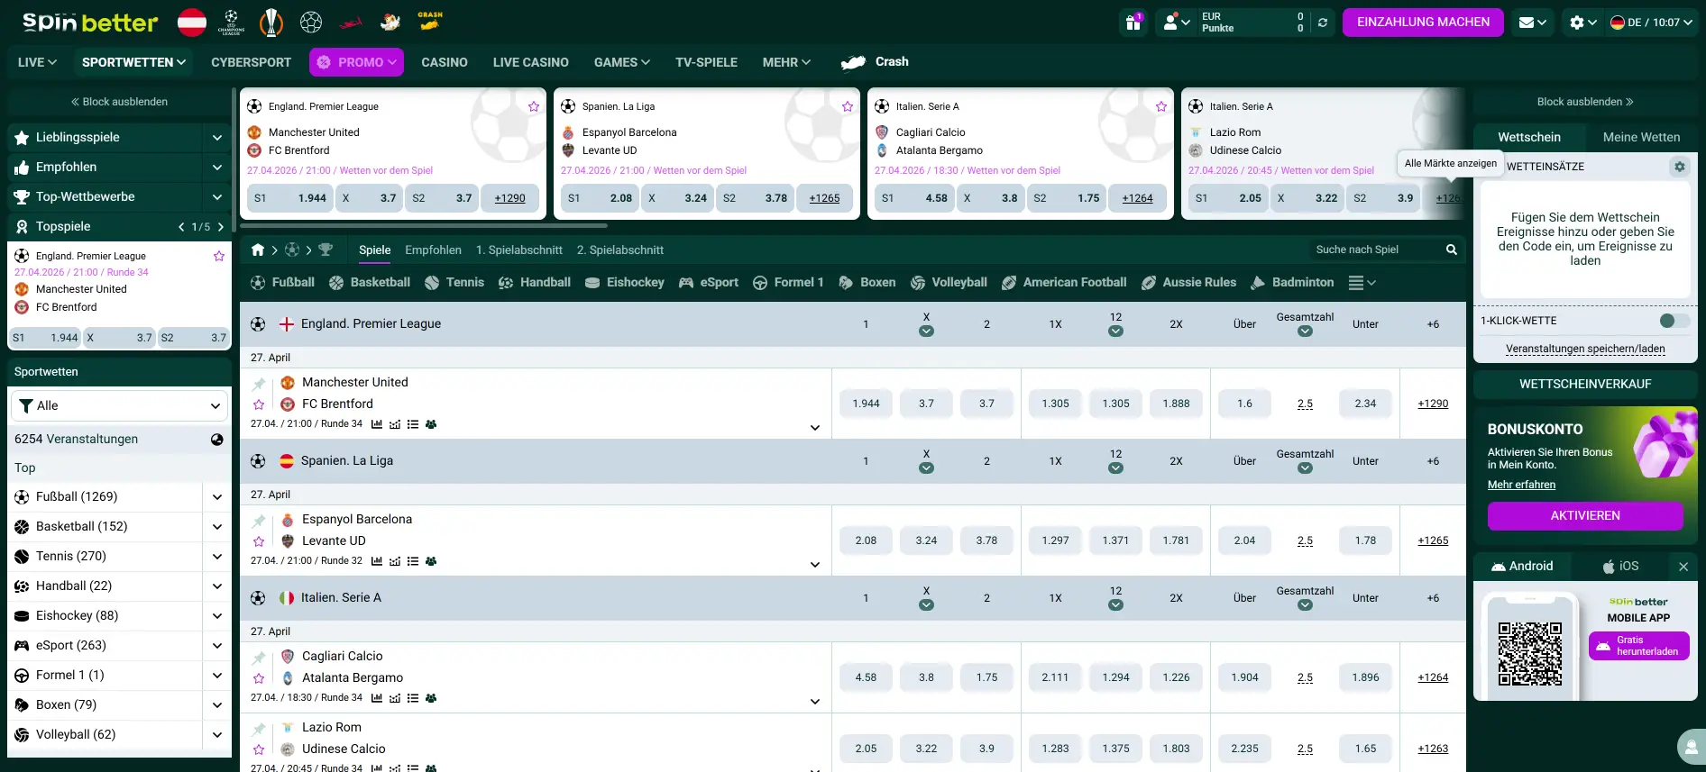Open the more sports list icon

1362,283
